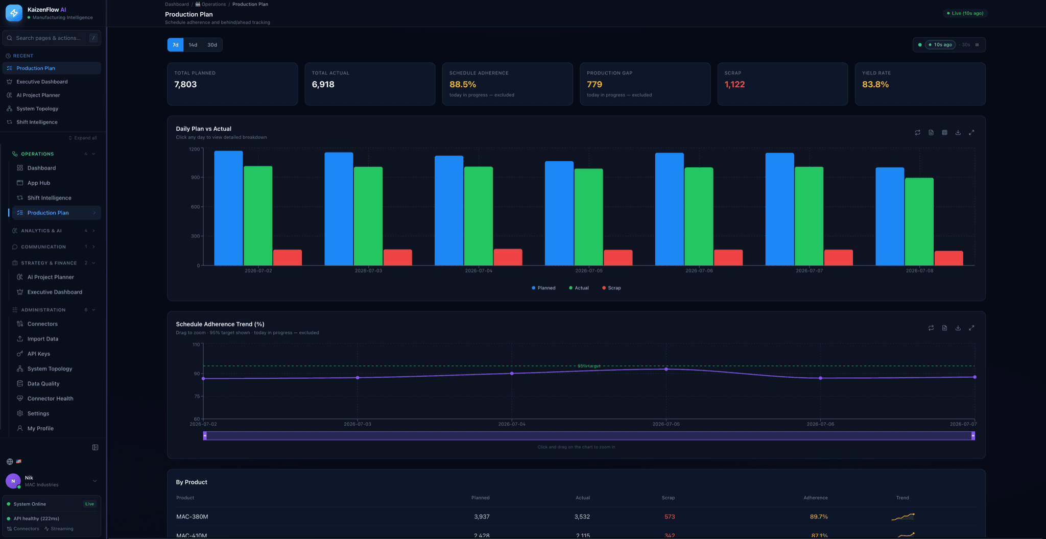
Task: Open AI Project Planner under Strategy & Finance
Action: click(51, 277)
